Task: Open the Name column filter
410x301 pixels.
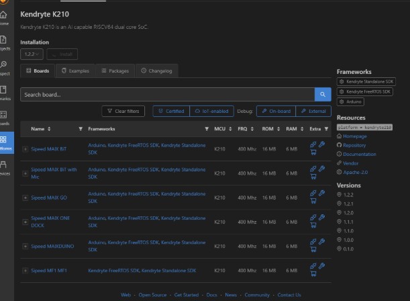Action: pyautogui.click(x=81, y=129)
